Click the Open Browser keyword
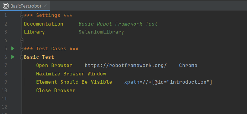 54,66
